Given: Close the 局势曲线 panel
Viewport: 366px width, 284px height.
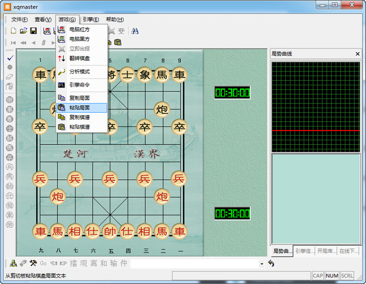Looking at the screenshot, I should pyautogui.click(x=357, y=54).
